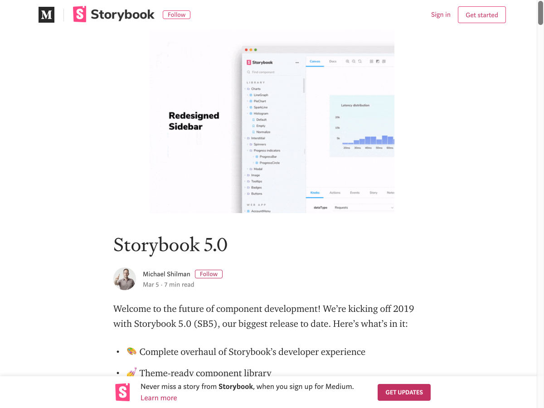The width and height of the screenshot is (544, 408).
Task: Open Michael Shilman's avatar photo
Action: (x=125, y=279)
